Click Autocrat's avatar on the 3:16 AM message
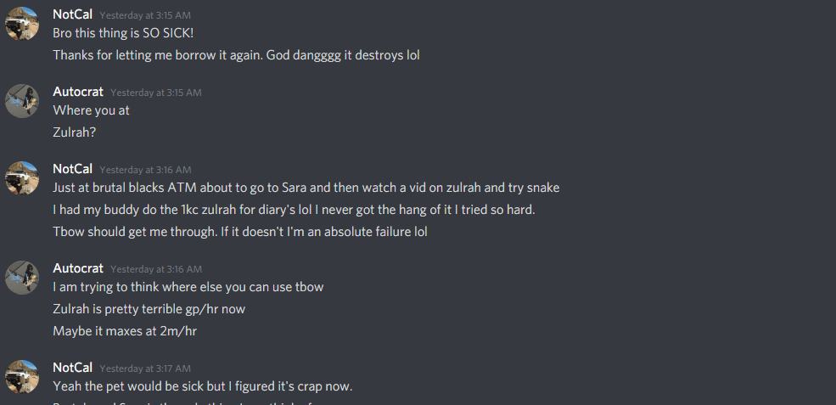This screenshot has height=405, width=836. coord(22,278)
